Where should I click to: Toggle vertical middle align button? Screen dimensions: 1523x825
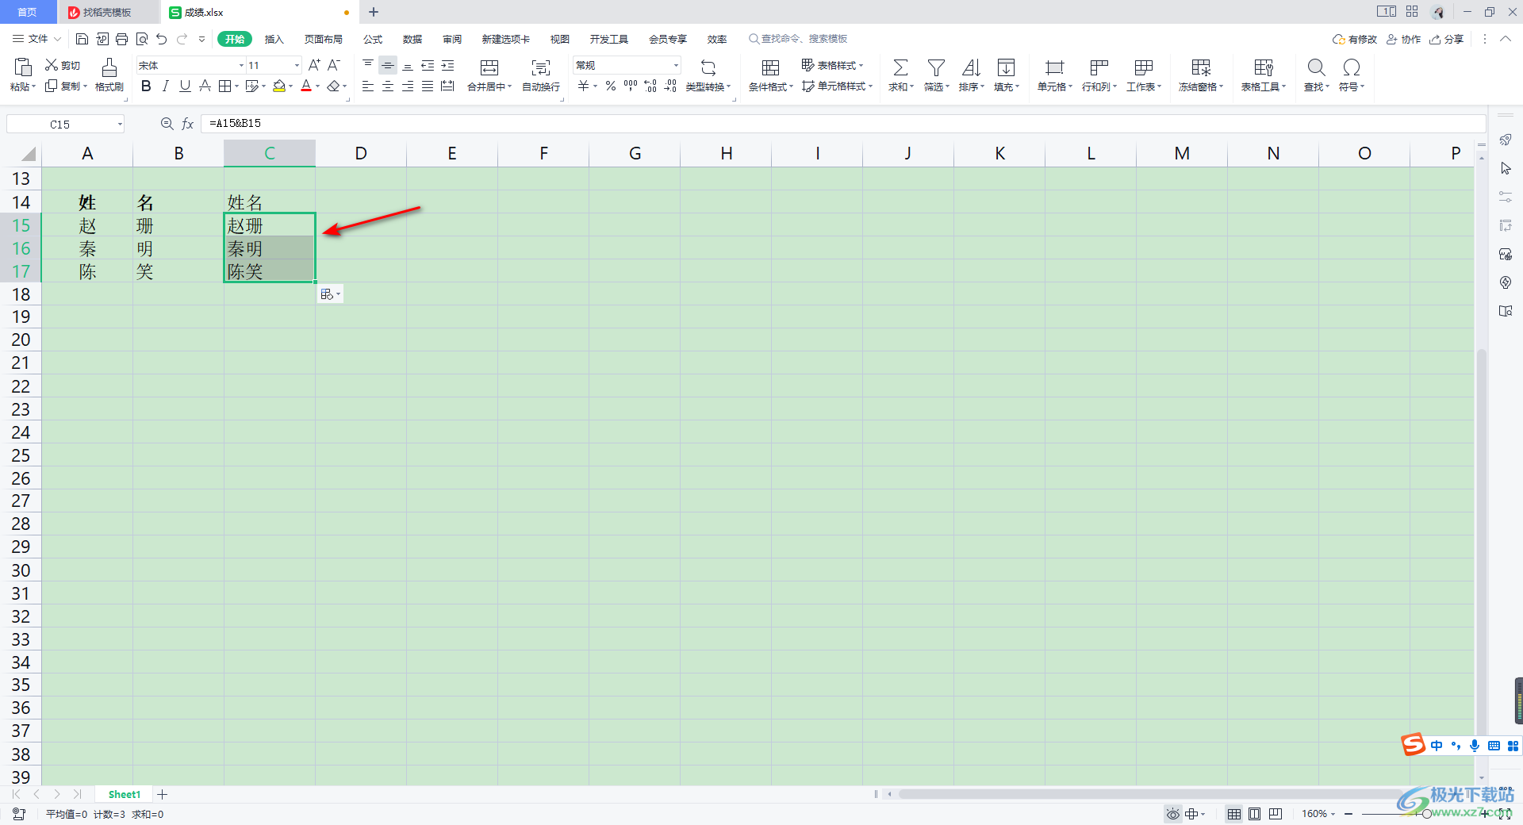[x=388, y=65]
